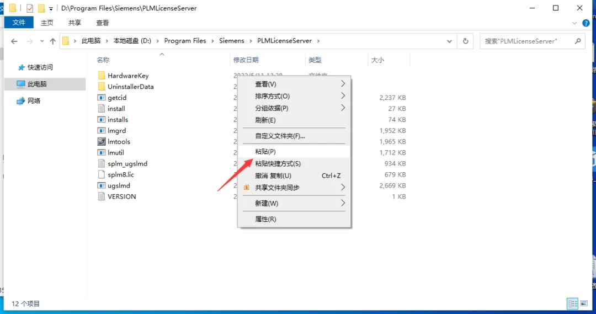596x314 pixels.
Task: Click the chevron after Siemens in breadcrumb
Action: pos(251,41)
